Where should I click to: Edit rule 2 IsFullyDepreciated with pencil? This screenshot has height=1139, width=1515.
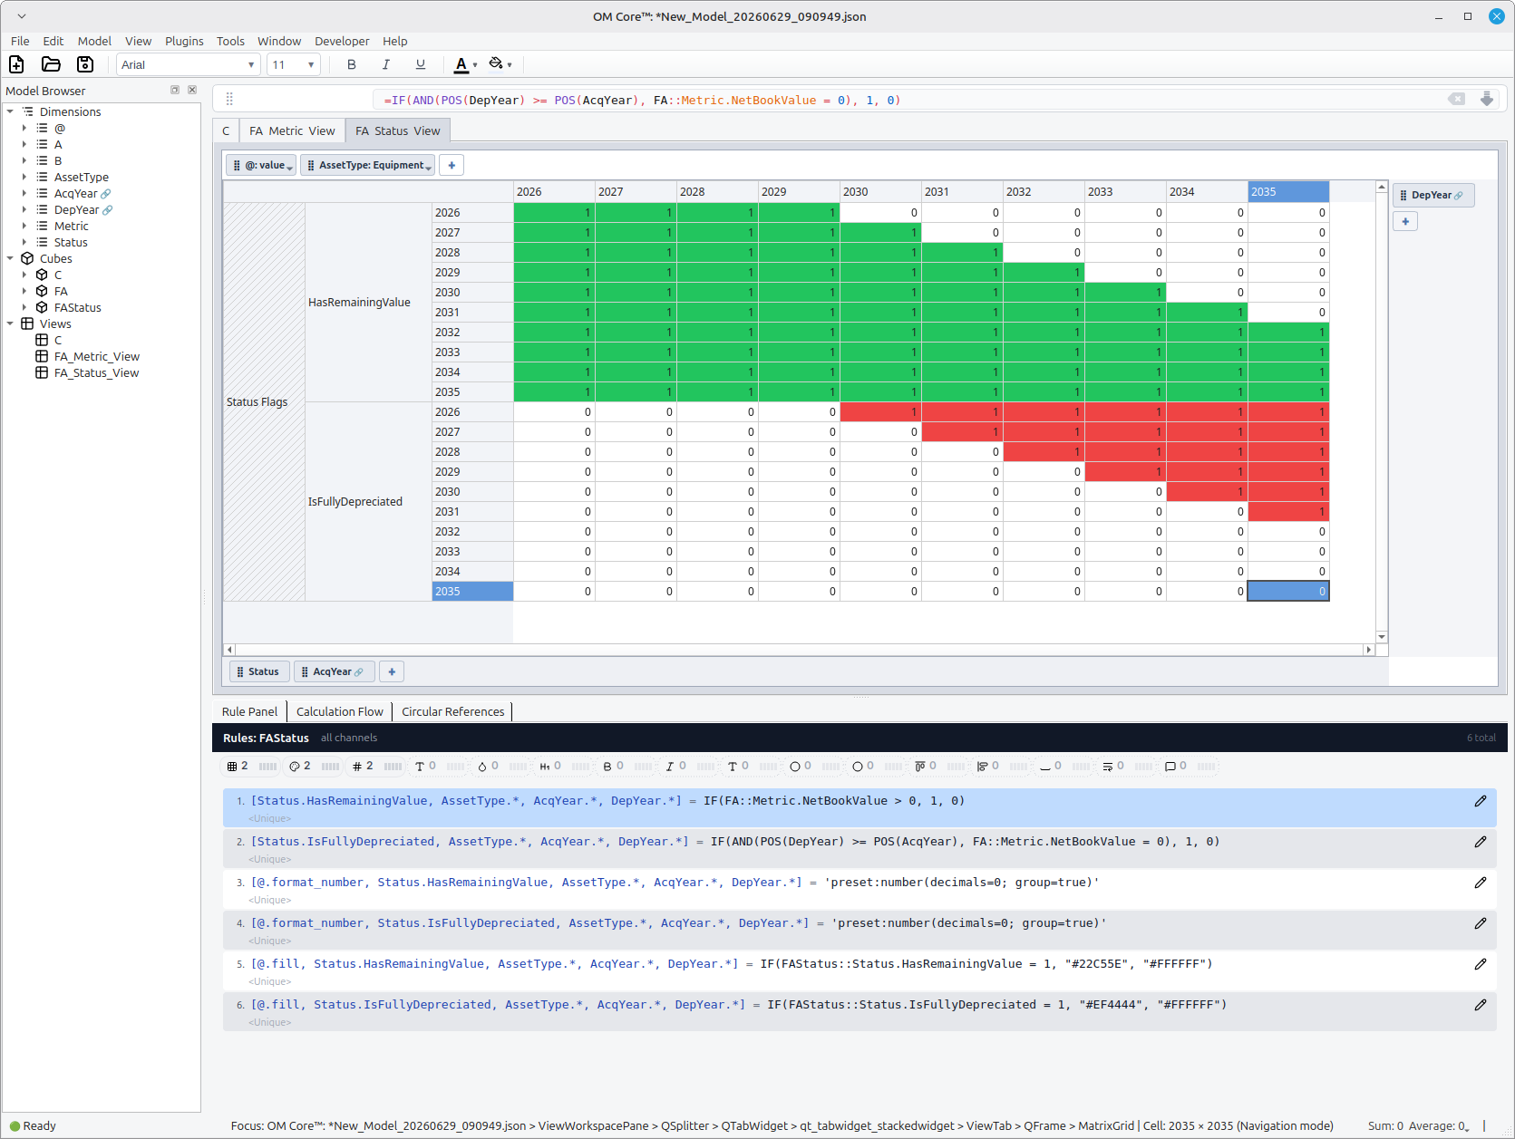[1481, 842]
